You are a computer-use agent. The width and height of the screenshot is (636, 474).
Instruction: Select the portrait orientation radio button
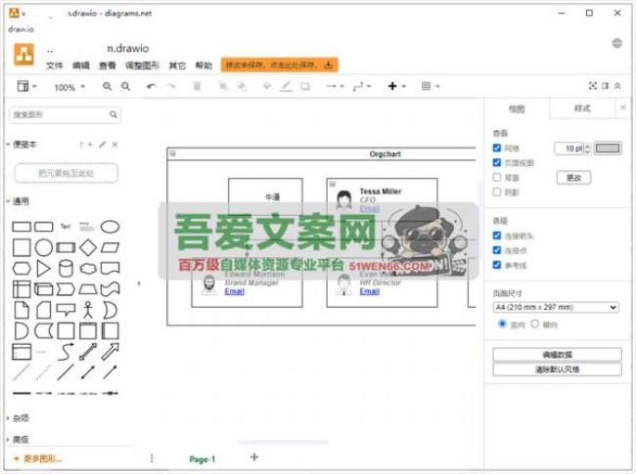click(x=502, y=323)
